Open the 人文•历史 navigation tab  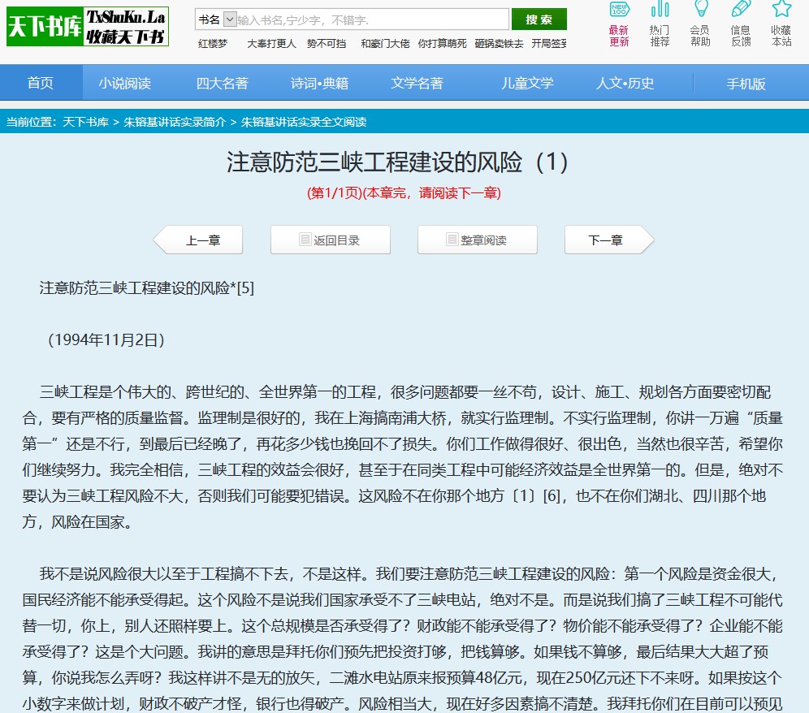pyautogui.click(x=625, y=83)
